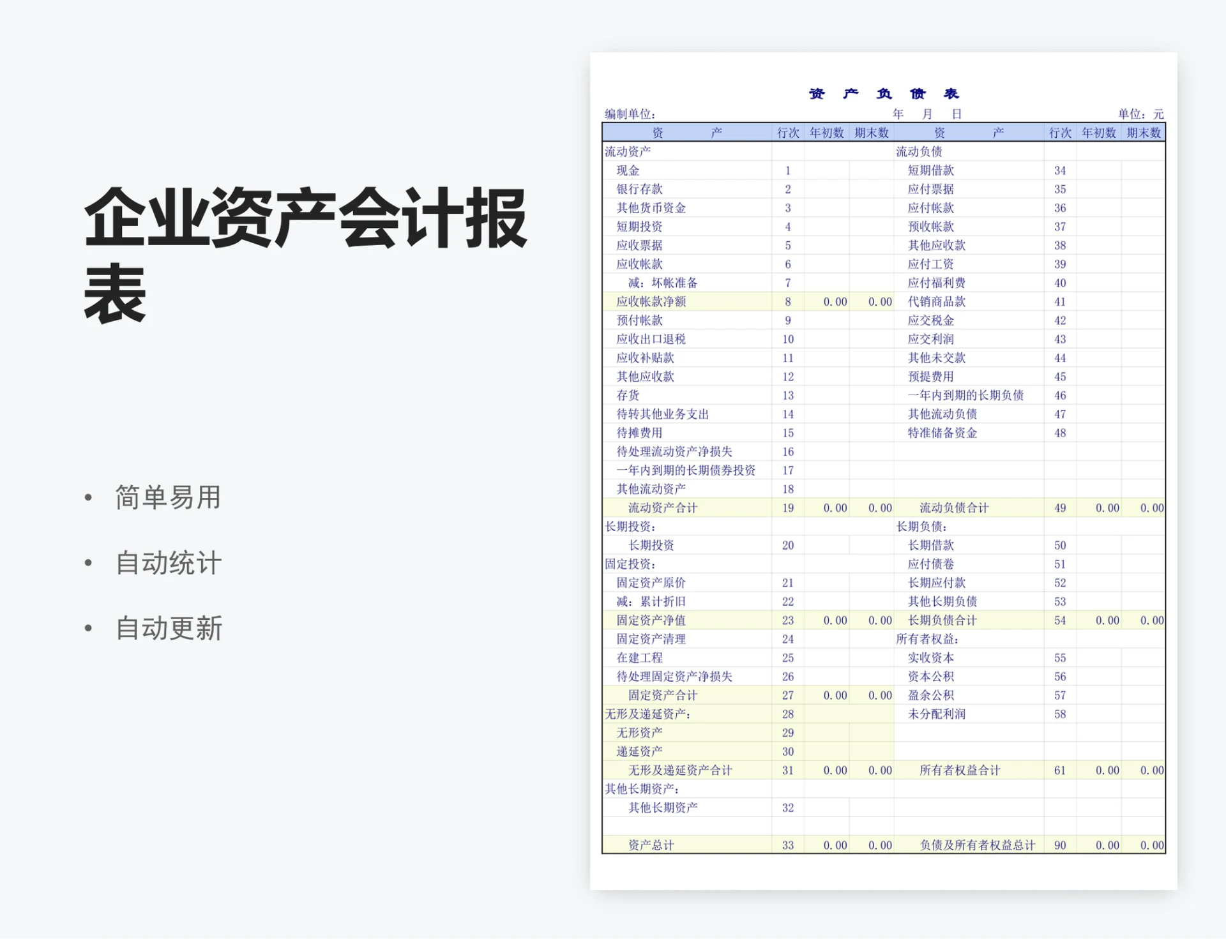Click the 自动统计 bullet item
The width and height of the screenshot is (1226, 939).
tap(168, 564)
